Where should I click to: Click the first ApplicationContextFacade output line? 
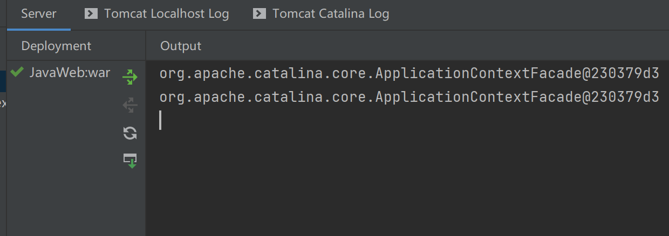pyautogui.click(x=409, y=74)
